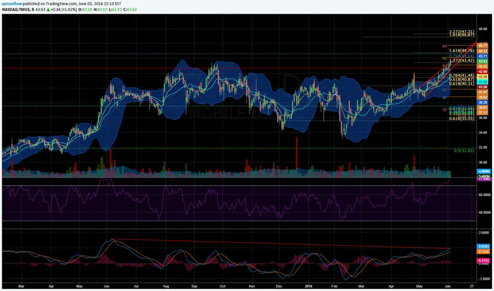This screenshot has height=291, width=494.
Task: Select the 0.618(40.87) Fibonacci label
Action: [462, 80]
